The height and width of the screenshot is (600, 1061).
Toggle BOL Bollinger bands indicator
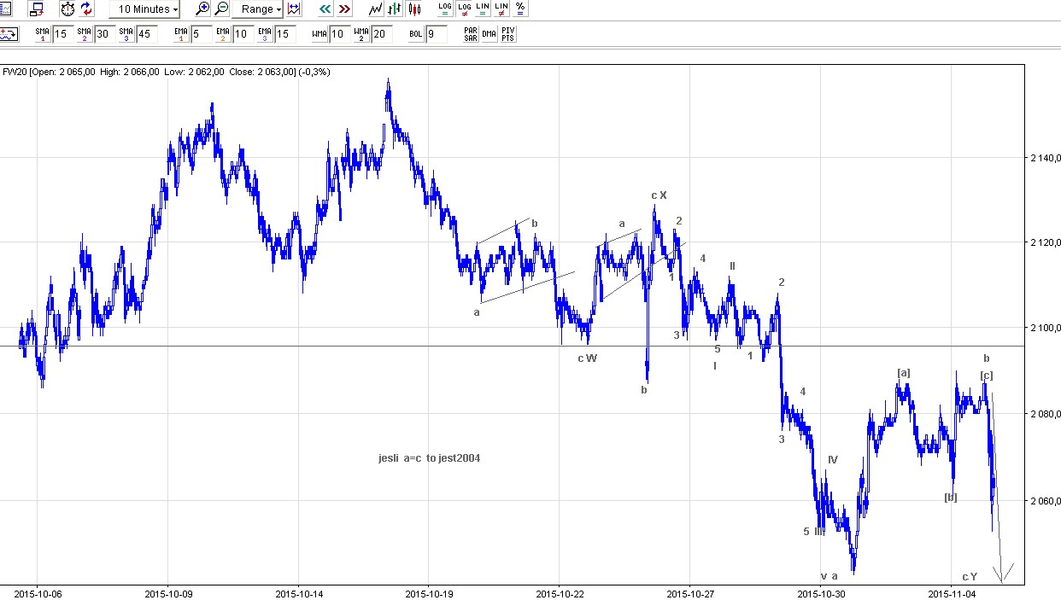[x=416, y=34]
